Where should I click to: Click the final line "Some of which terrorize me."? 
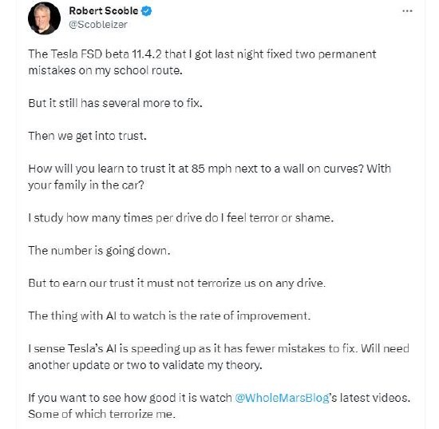pos(102,414)
